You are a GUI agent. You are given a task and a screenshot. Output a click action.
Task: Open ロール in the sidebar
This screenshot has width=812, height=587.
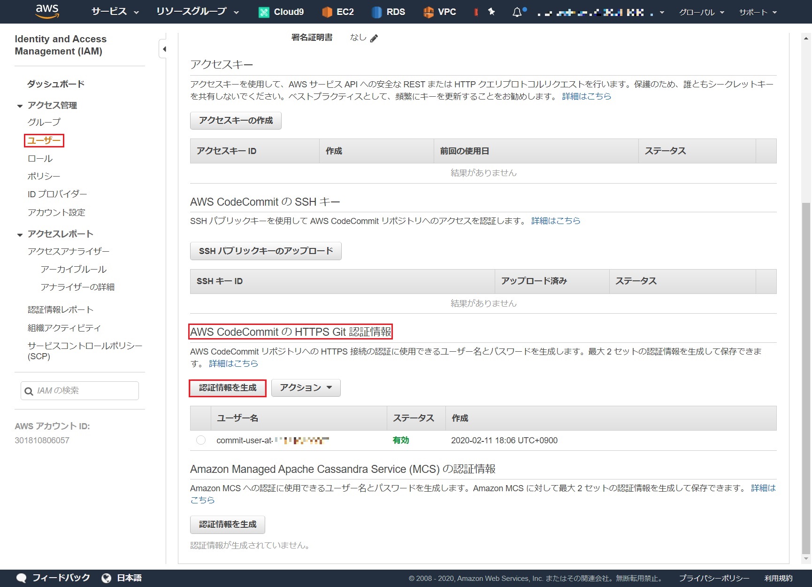click(40, 159)
